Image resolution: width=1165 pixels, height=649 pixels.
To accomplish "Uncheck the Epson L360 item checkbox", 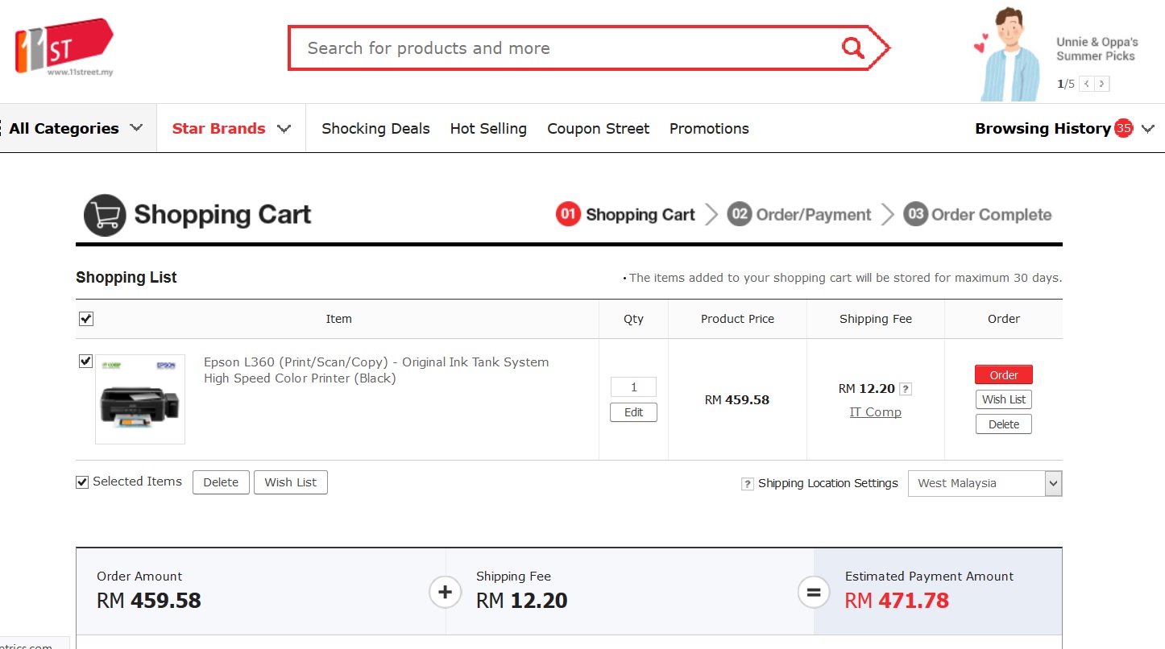I will pos(86,362).
